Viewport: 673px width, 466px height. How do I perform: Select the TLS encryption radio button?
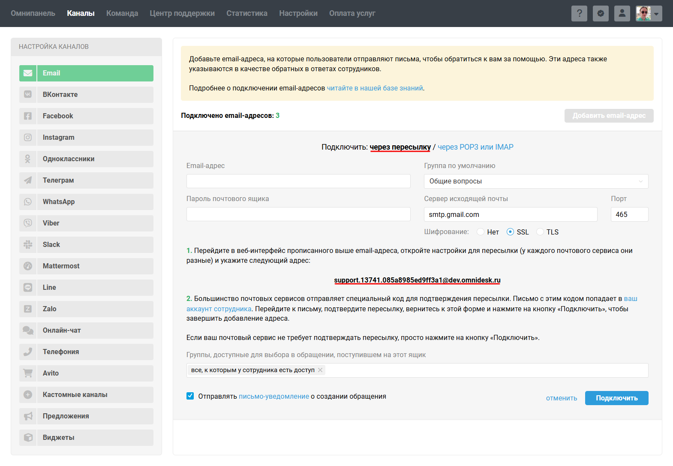540,232
